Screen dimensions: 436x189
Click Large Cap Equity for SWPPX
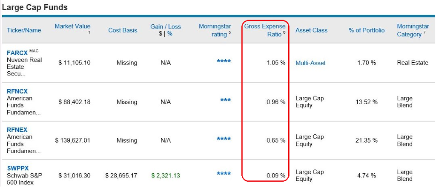[310, 175]
